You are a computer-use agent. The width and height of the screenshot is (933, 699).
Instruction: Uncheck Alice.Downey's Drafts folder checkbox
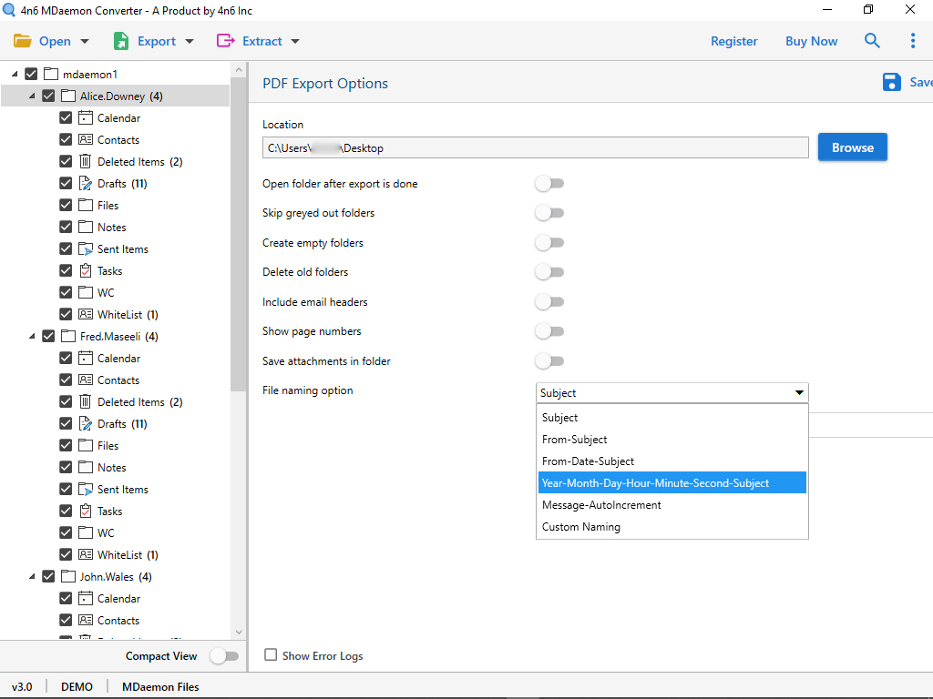pos(66,183)
